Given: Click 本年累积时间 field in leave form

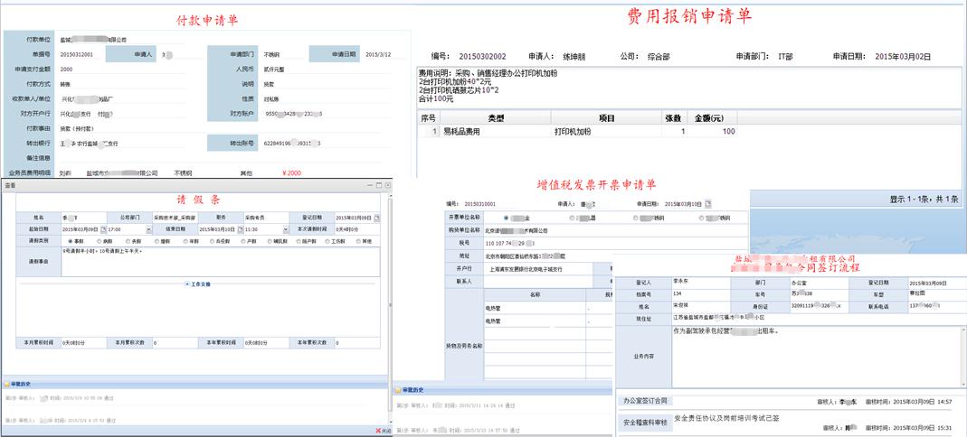Looking at the screenshot, I should 266,343.
